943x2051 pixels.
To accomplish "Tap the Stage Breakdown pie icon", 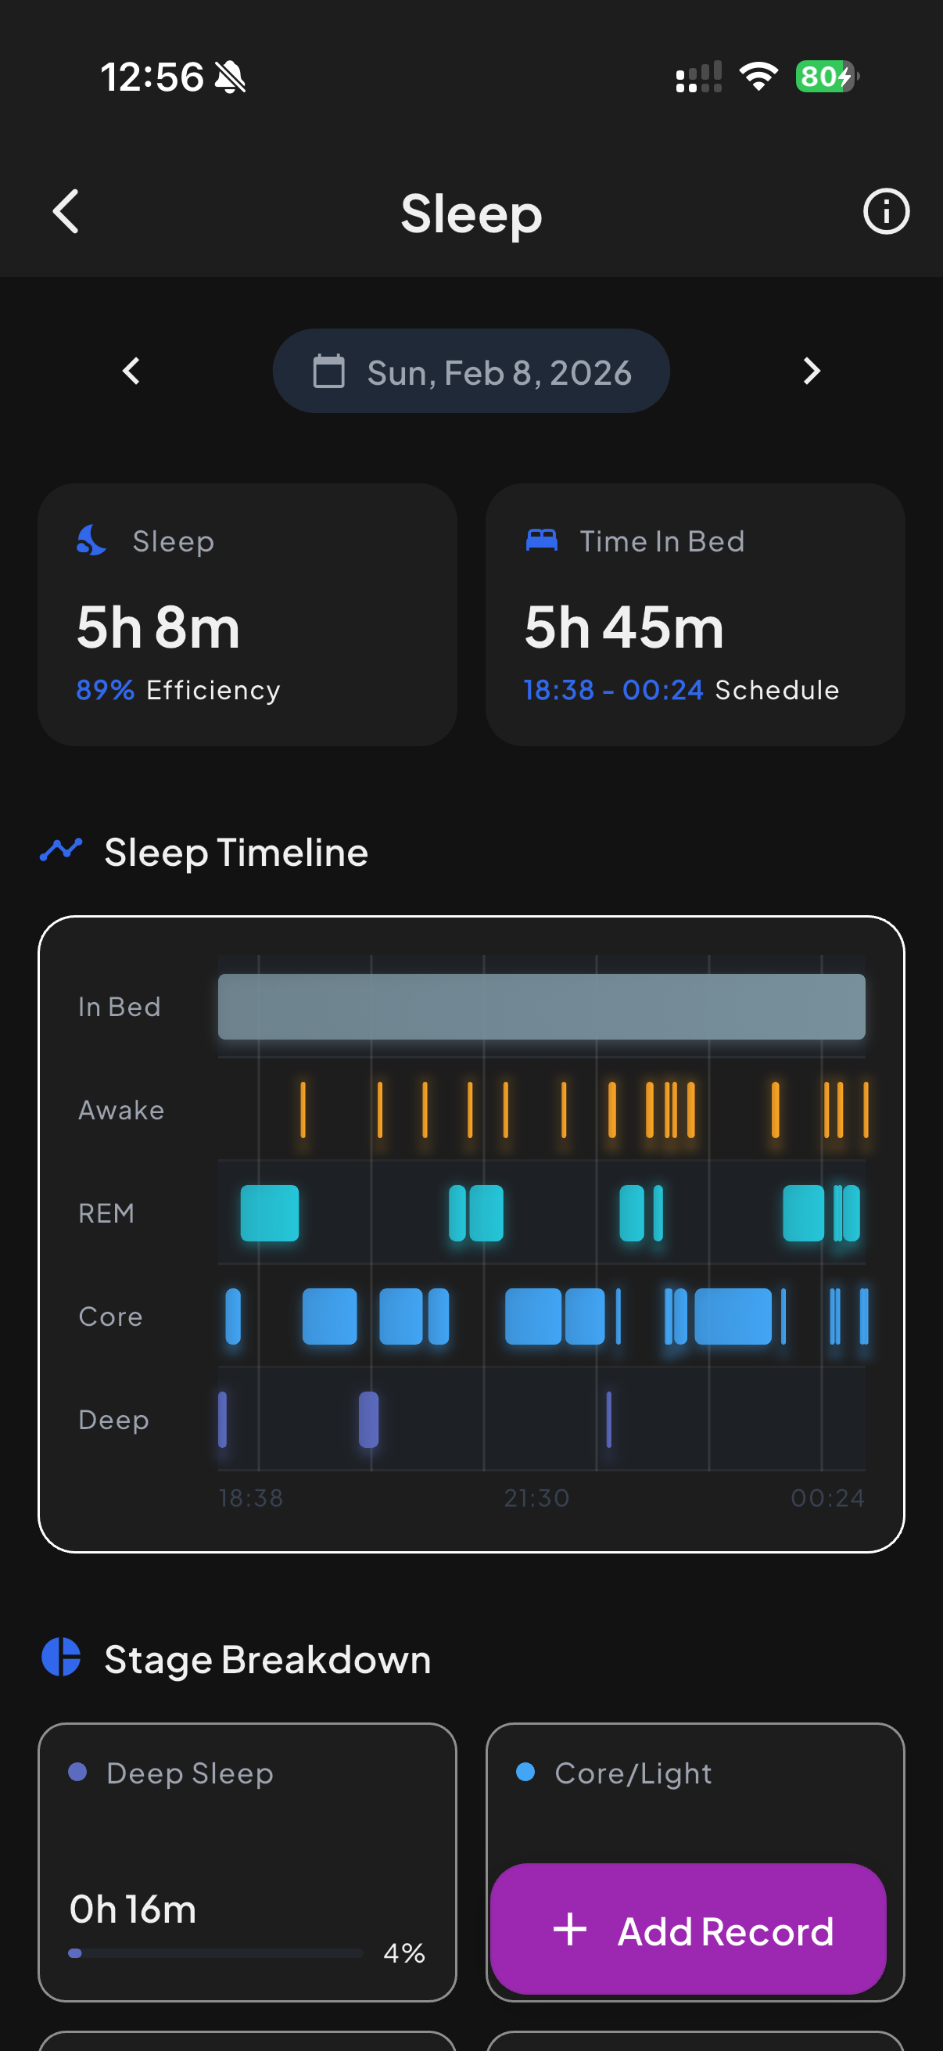I will click(61, 1658).
